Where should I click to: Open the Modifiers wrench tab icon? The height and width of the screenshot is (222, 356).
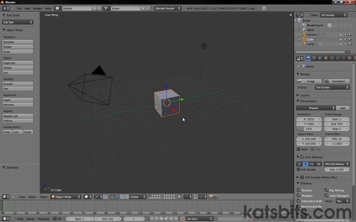point(338,58)
